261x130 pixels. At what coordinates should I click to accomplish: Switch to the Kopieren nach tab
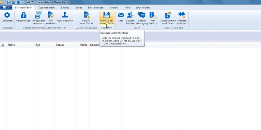click(x=46, y=7)
